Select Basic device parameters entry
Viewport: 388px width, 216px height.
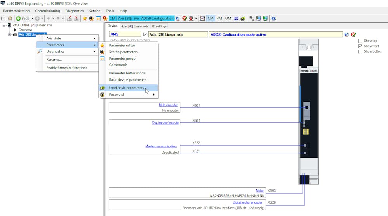pyautogui.click(x=128, y=80)
